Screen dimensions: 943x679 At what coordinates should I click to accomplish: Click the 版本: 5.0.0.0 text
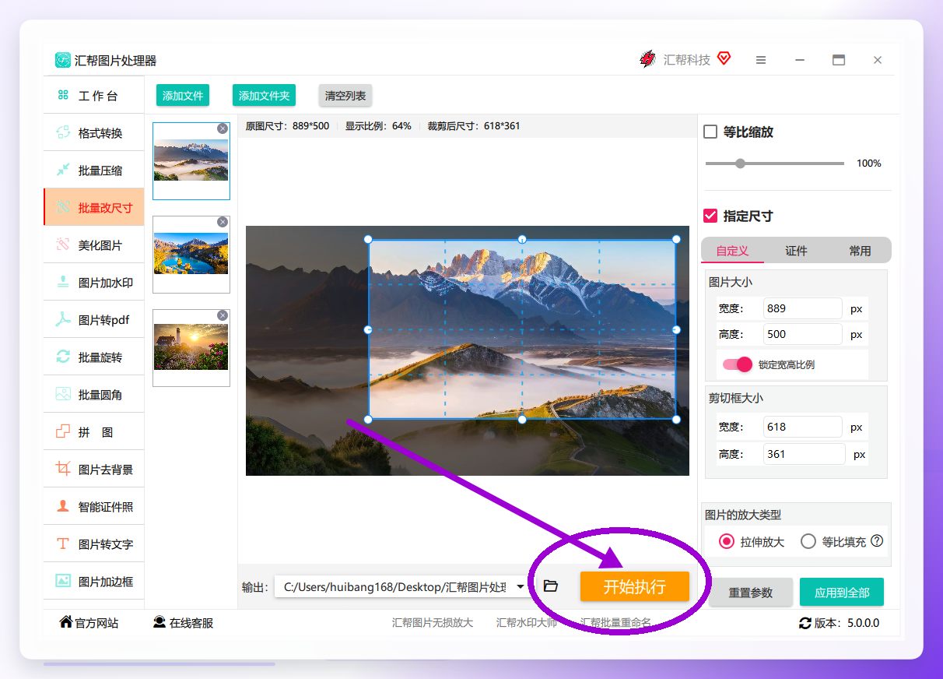coord(847,623)
